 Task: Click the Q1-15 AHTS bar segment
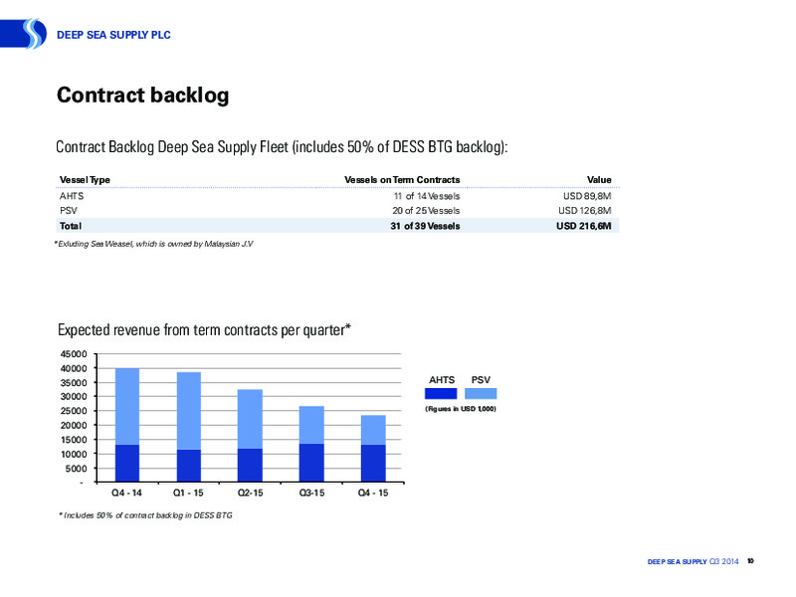189,466
